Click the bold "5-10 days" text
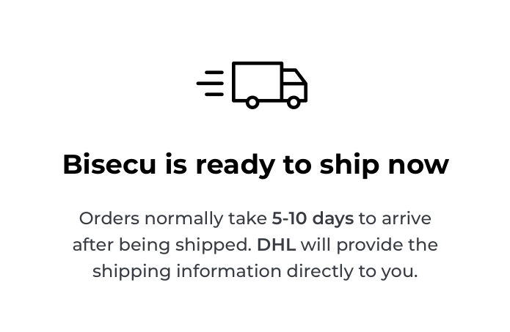Screen dimensions: 510x332 point(313,218)
